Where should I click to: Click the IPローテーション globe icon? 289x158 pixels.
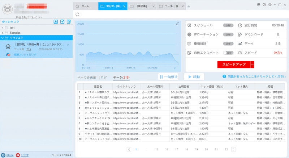click(x=189, y=34)
